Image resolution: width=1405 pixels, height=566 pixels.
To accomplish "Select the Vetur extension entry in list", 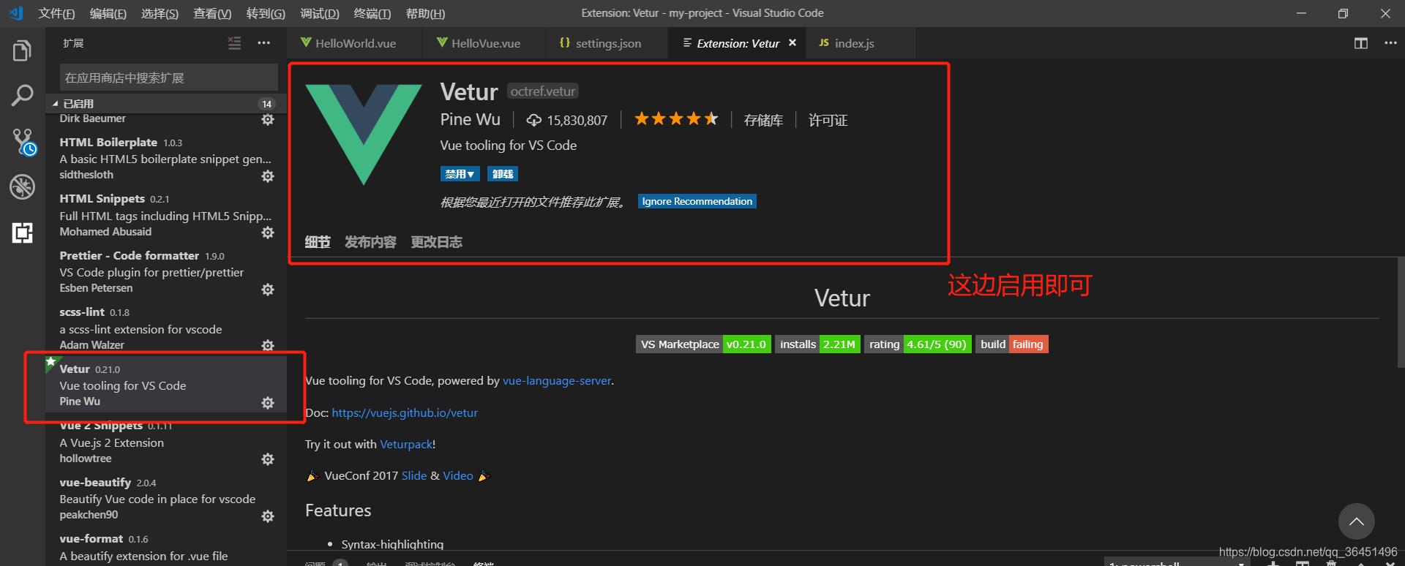I will (x=167, y=385).
